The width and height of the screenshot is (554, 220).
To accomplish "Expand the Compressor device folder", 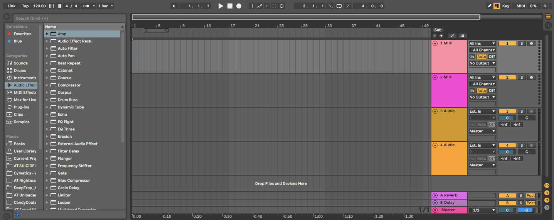I will 47,85.
